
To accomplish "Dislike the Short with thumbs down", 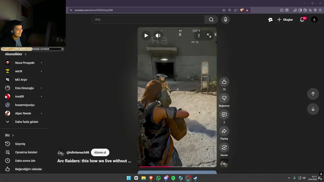I will [x=224, y=98].
